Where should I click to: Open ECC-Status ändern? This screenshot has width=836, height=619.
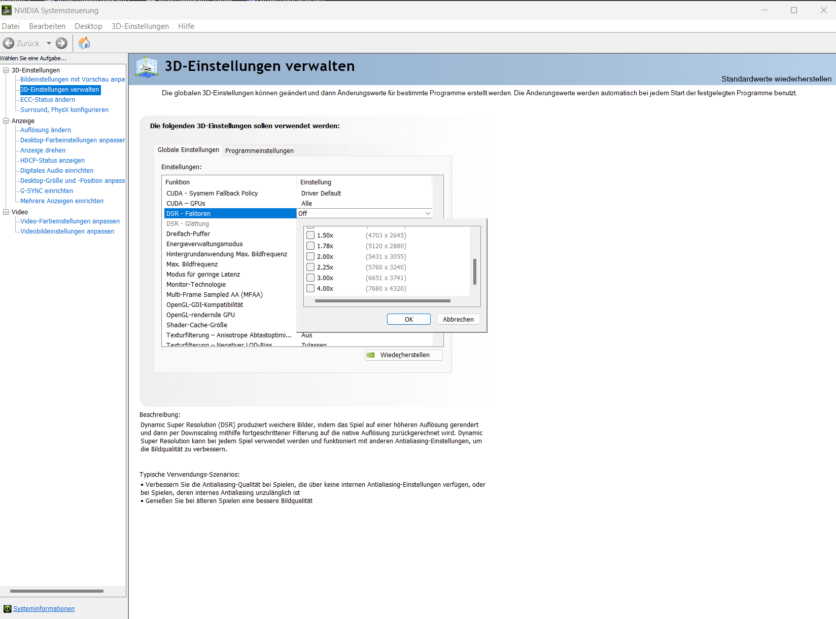48,100
